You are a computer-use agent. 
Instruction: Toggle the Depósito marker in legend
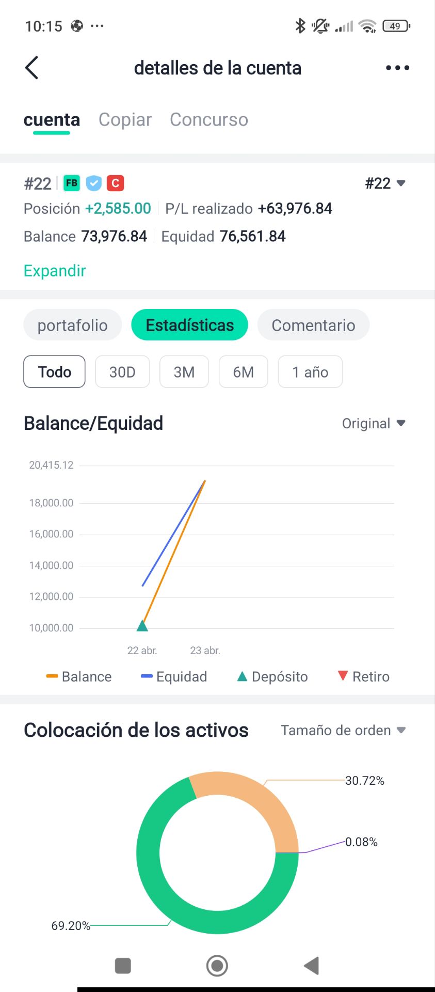point(272,677)
